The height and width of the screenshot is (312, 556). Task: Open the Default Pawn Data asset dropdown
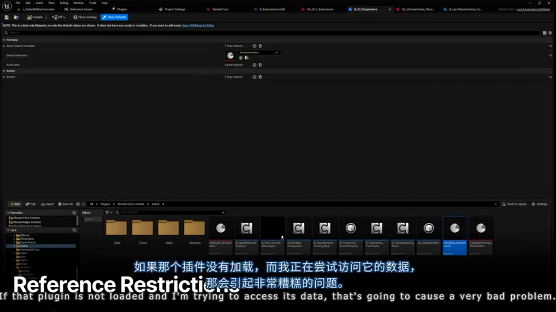point(258,52)
